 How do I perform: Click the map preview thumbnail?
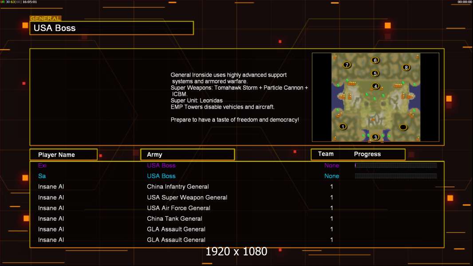click(375, 97)
